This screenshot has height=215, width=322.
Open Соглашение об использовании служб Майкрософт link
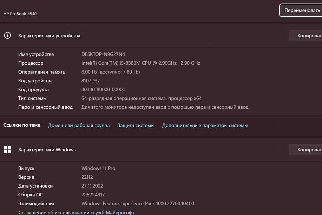click(x=77, y=212)
